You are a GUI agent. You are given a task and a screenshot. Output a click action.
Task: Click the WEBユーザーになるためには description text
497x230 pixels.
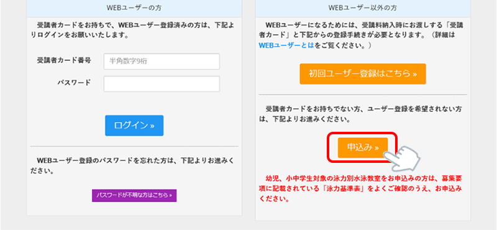(x=361, y=35)
